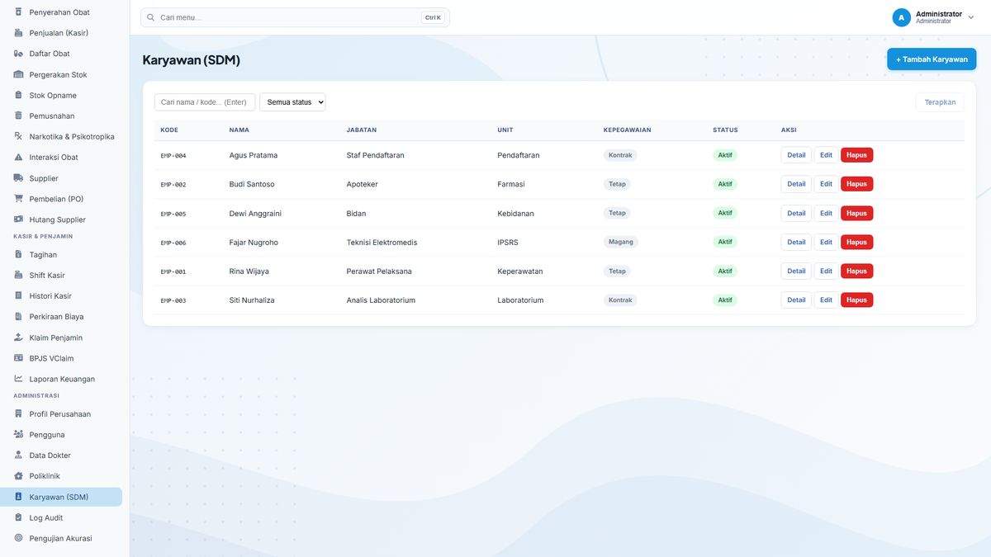The width and height of the screenshot is (991, 557).
Task: Click the Laporan Keuangan chart icon
Action: coord(18,379)
